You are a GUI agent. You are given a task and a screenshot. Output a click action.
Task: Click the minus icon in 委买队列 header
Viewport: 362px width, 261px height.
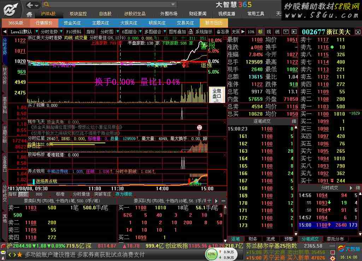pos(223,201)
